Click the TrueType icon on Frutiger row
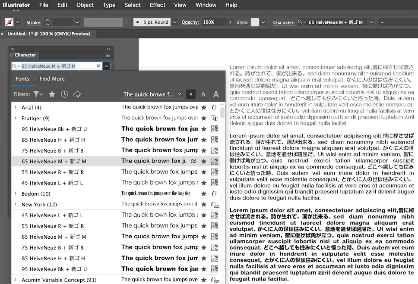This screenshot has width=418, height=284. pos(214,118)
